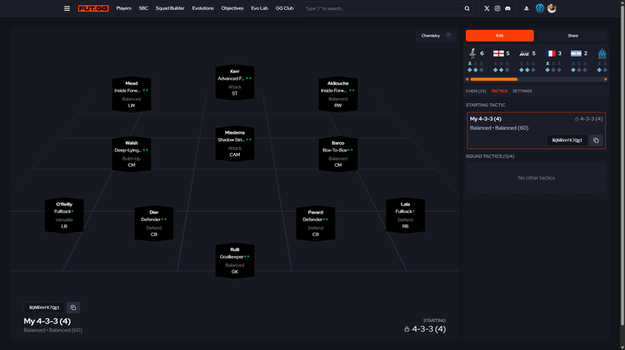Image resolution: width=625 pixels, height=350 pixels.
Task: Open the hamburger menu
Action: point(67,8)
